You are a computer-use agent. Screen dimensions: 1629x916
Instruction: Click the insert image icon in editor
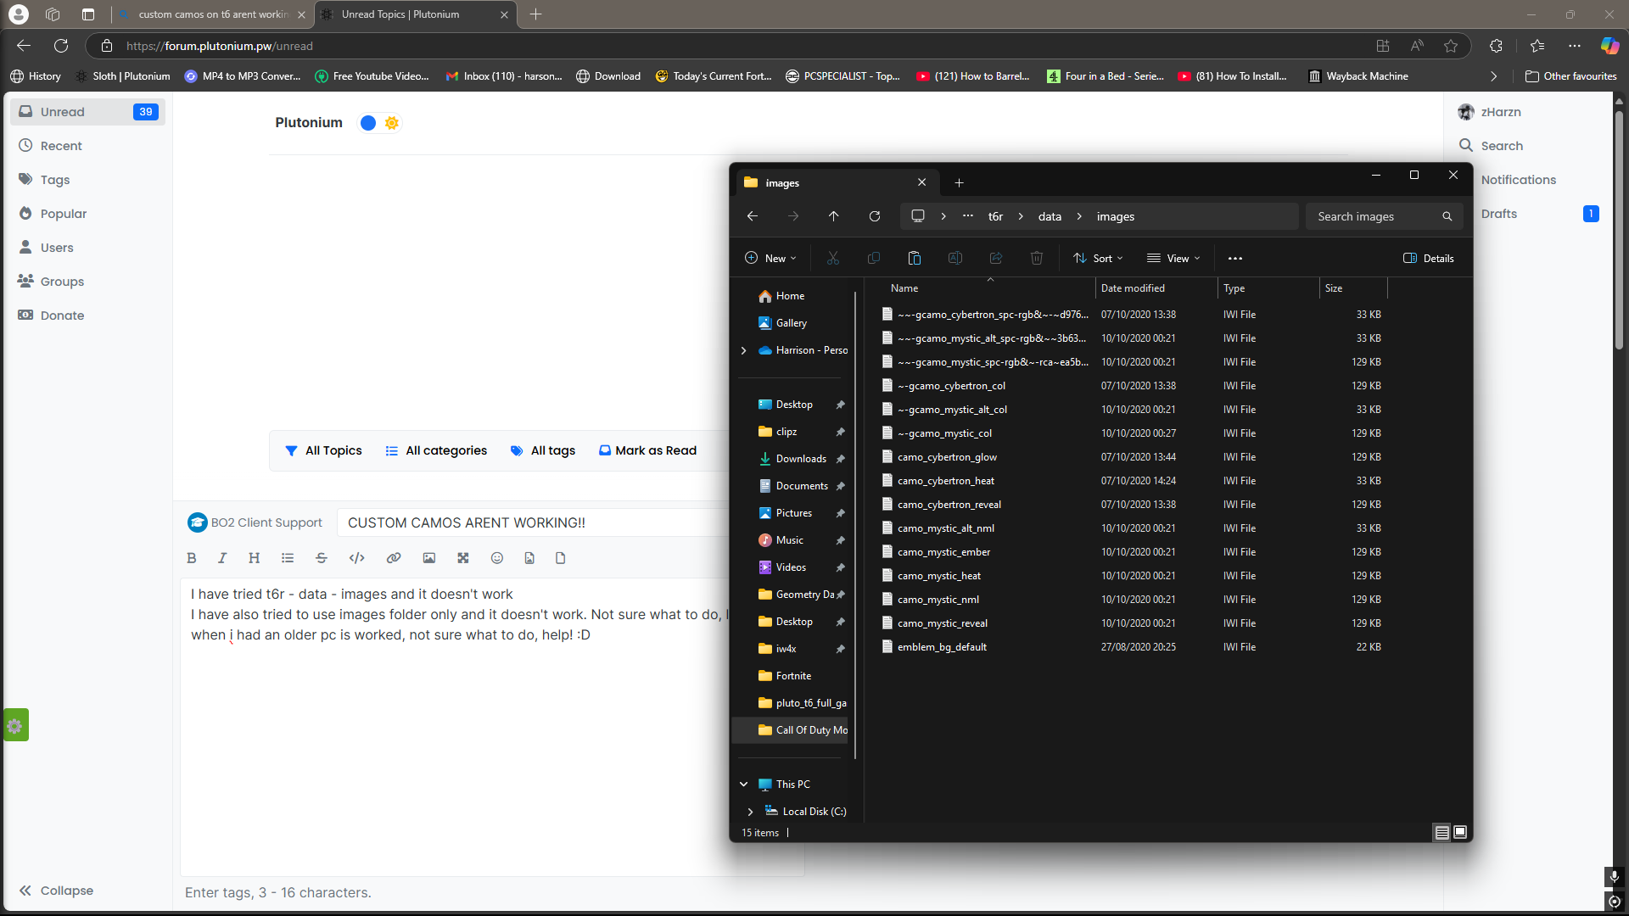pos(429,558)
